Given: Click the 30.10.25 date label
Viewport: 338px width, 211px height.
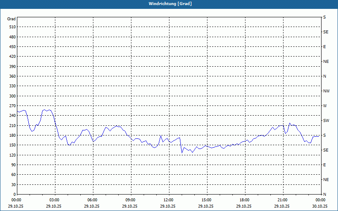Looking at the screenshot, I should pos(320,206).
